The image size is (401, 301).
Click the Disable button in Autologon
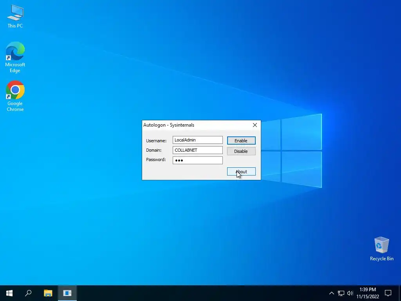tap(241, 151)
